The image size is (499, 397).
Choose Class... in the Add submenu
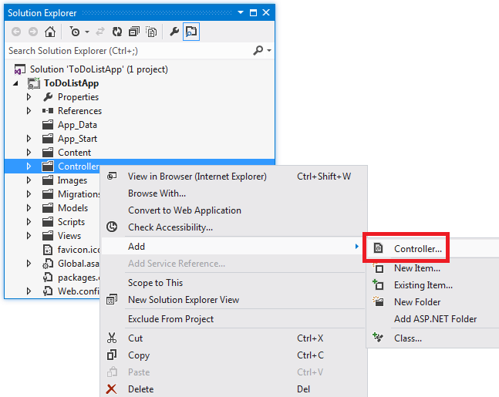pos(433,338)
